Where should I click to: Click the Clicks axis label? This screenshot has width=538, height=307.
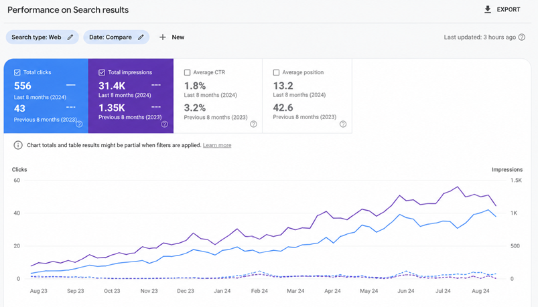[19, 170]
